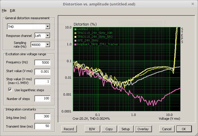Expand the THD measurement type dropdown
This screenshot has height=136, width=198.
click(x=48, y=27)
